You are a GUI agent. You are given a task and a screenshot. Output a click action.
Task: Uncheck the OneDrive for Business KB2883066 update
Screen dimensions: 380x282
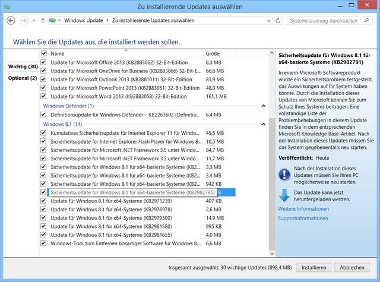pyautogui.click(x=43, y=71)
